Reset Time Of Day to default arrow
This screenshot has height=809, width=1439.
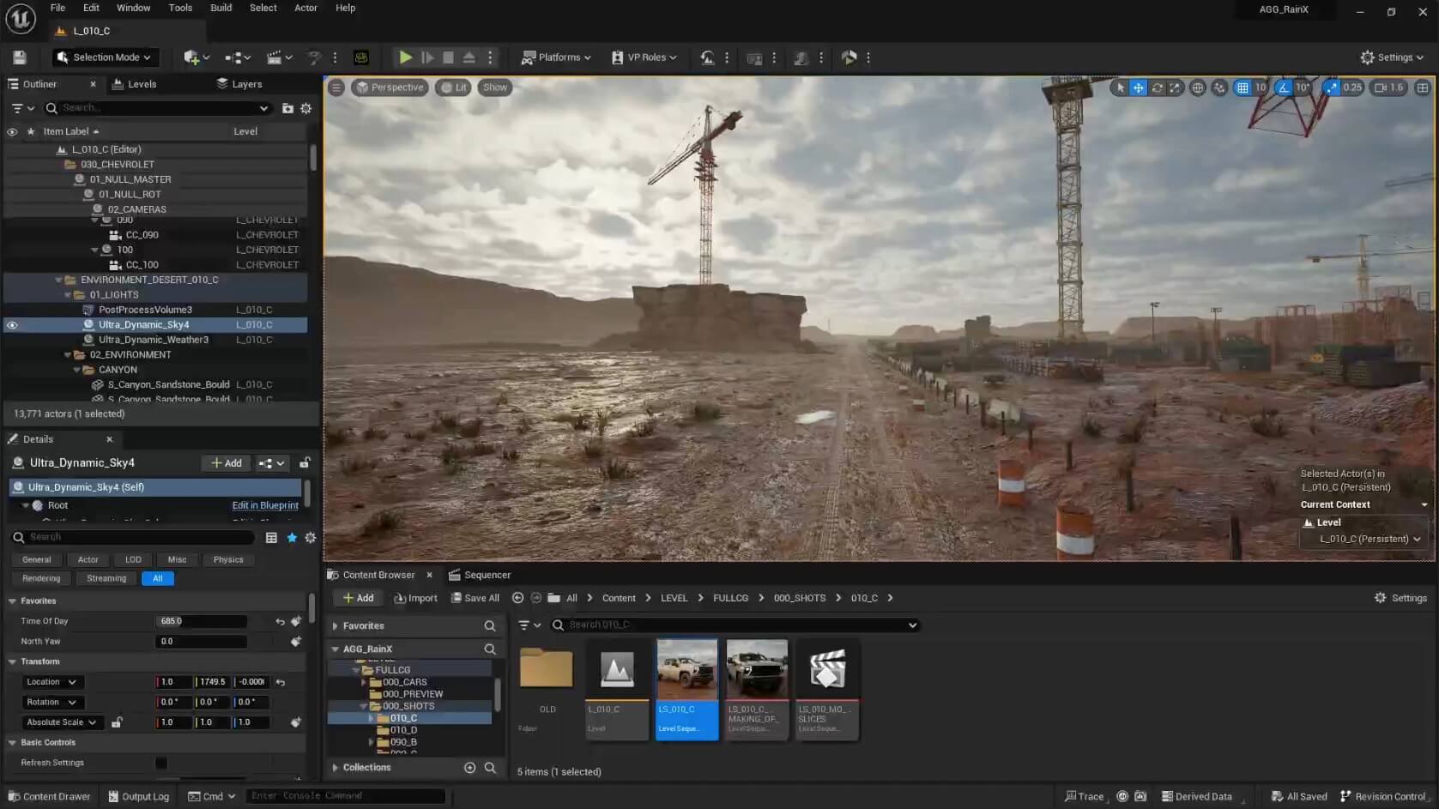(280, 621)
